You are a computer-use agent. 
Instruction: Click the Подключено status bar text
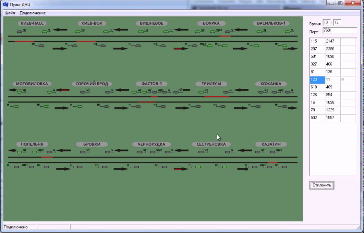16,227
